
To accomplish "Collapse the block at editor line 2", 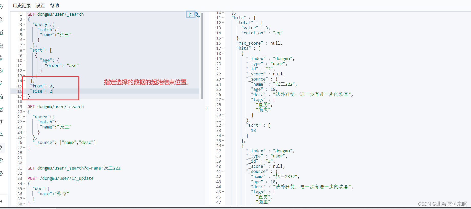I will pyautogui.click(x=24, y=19).
